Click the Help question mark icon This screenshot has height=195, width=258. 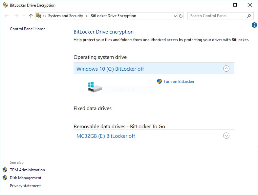click(254, 25)
